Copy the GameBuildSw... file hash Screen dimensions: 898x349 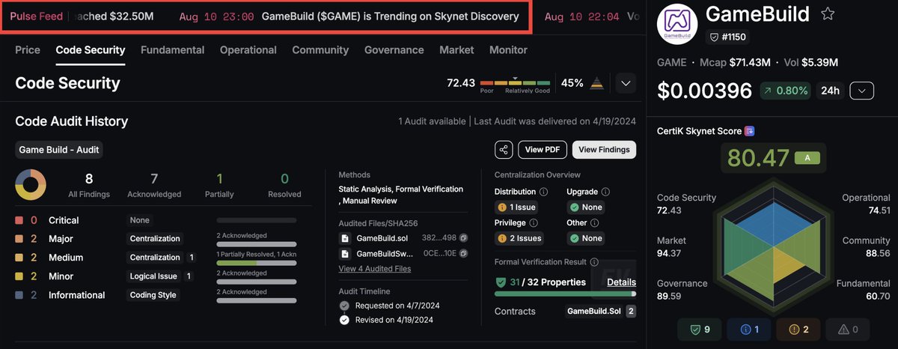[463, 254]
